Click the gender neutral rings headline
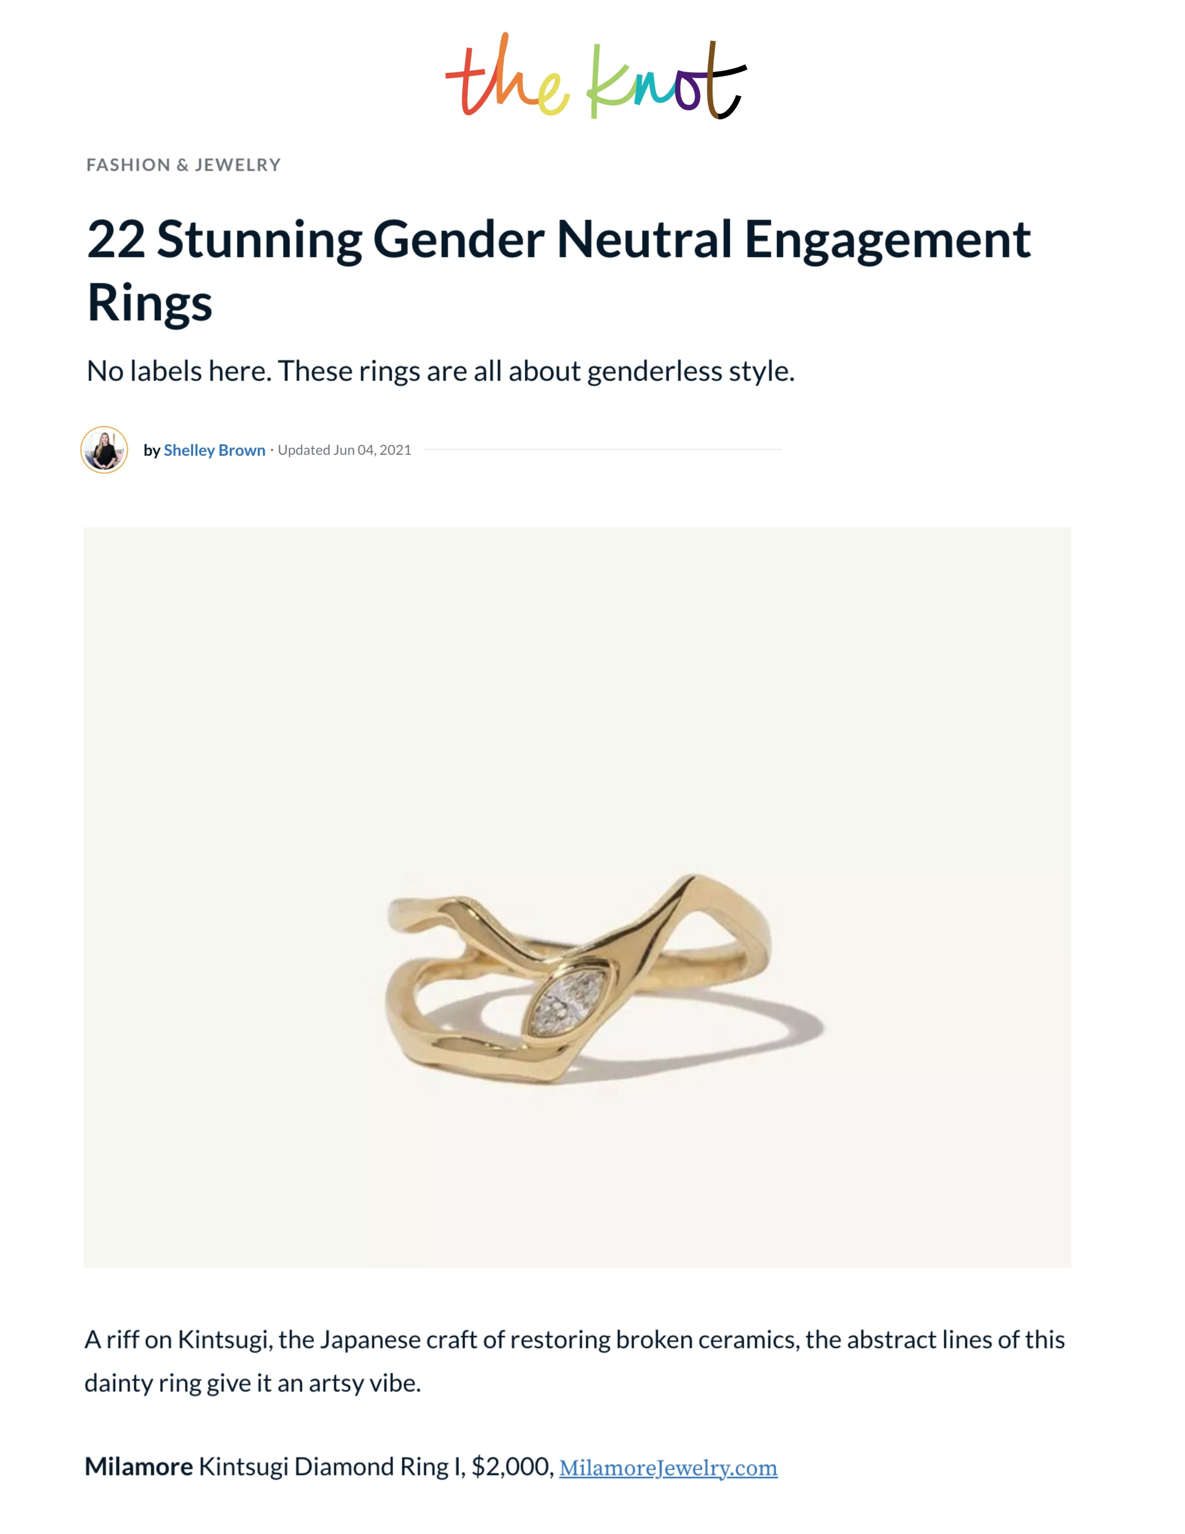1185x1534 pixels. (x=558, y=240)
